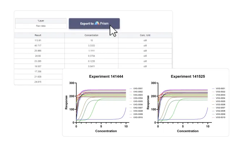Image resolution: width=243 pixels, height=147 pixels.
Task: Click the Concentration axis label of Experiment 141525
Action: 188,131
